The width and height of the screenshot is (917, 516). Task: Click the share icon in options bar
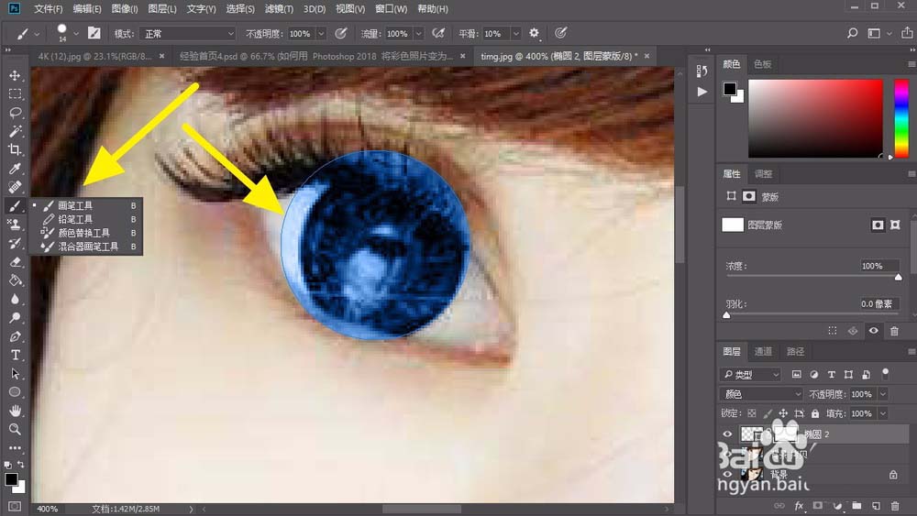click(907, 33)
